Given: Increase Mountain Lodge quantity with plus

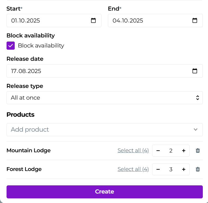Looking at the screenshot, I should 184,151.
